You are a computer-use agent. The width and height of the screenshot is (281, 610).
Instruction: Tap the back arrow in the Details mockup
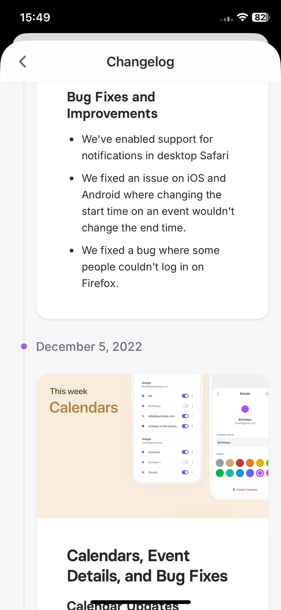pyautogui.click(x=218, y=394)
